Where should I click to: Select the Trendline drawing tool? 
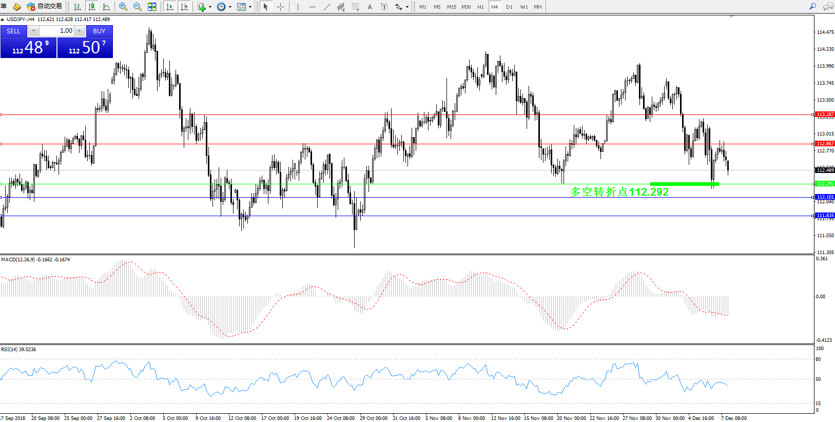click(326, 7)
